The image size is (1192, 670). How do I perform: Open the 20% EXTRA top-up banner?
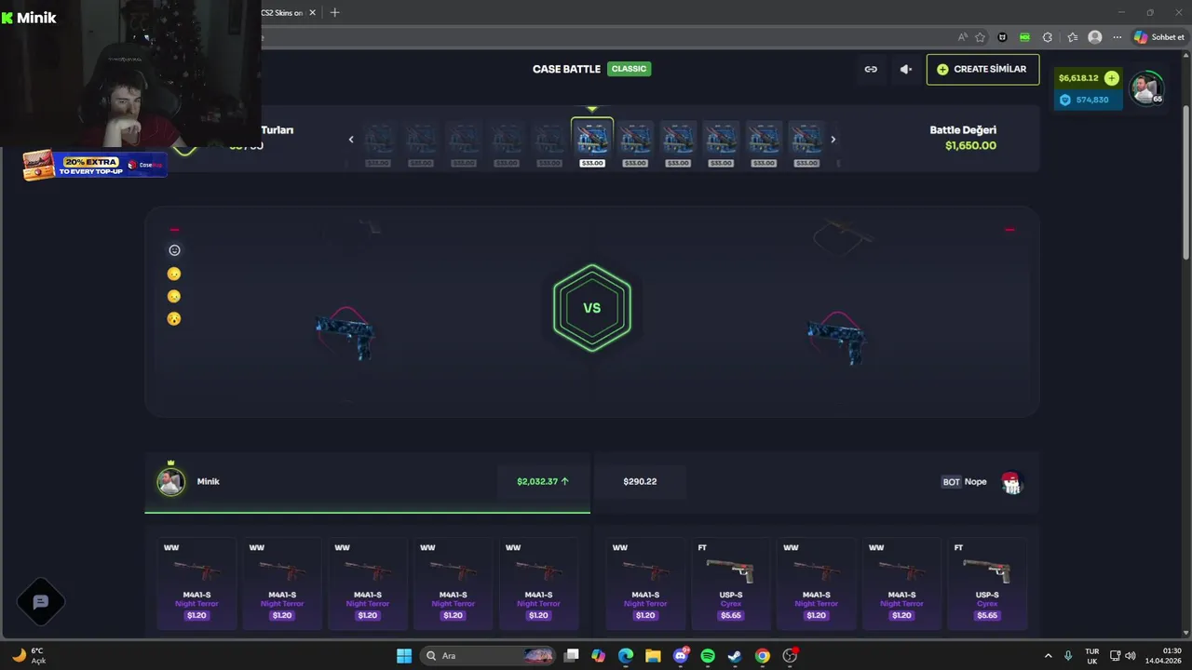95,166
